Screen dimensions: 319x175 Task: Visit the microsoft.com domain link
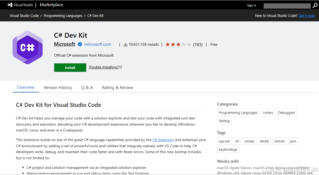[x=98, y=44]
